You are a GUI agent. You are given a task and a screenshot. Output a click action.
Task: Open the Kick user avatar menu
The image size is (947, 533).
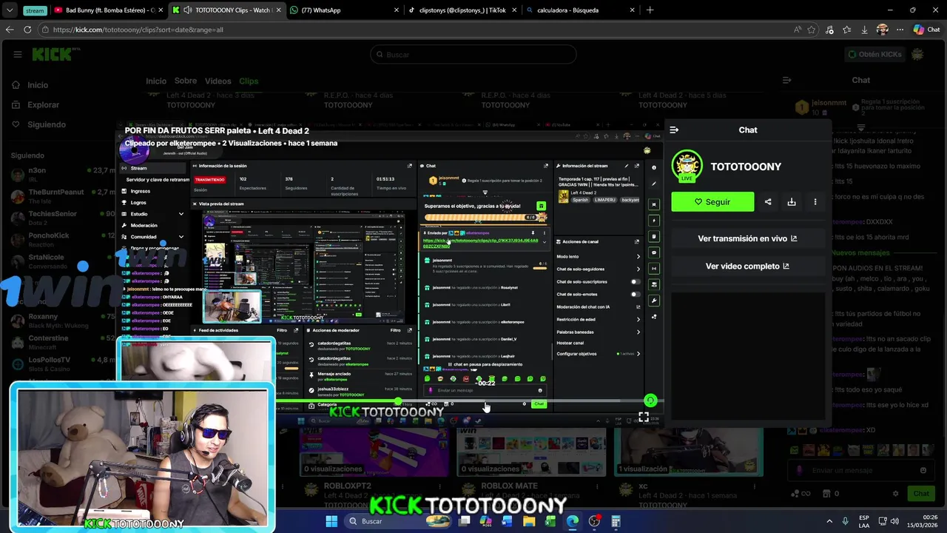point(917,54)
